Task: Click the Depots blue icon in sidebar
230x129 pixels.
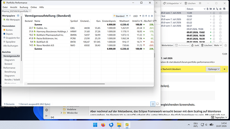Action: [4, 34]
